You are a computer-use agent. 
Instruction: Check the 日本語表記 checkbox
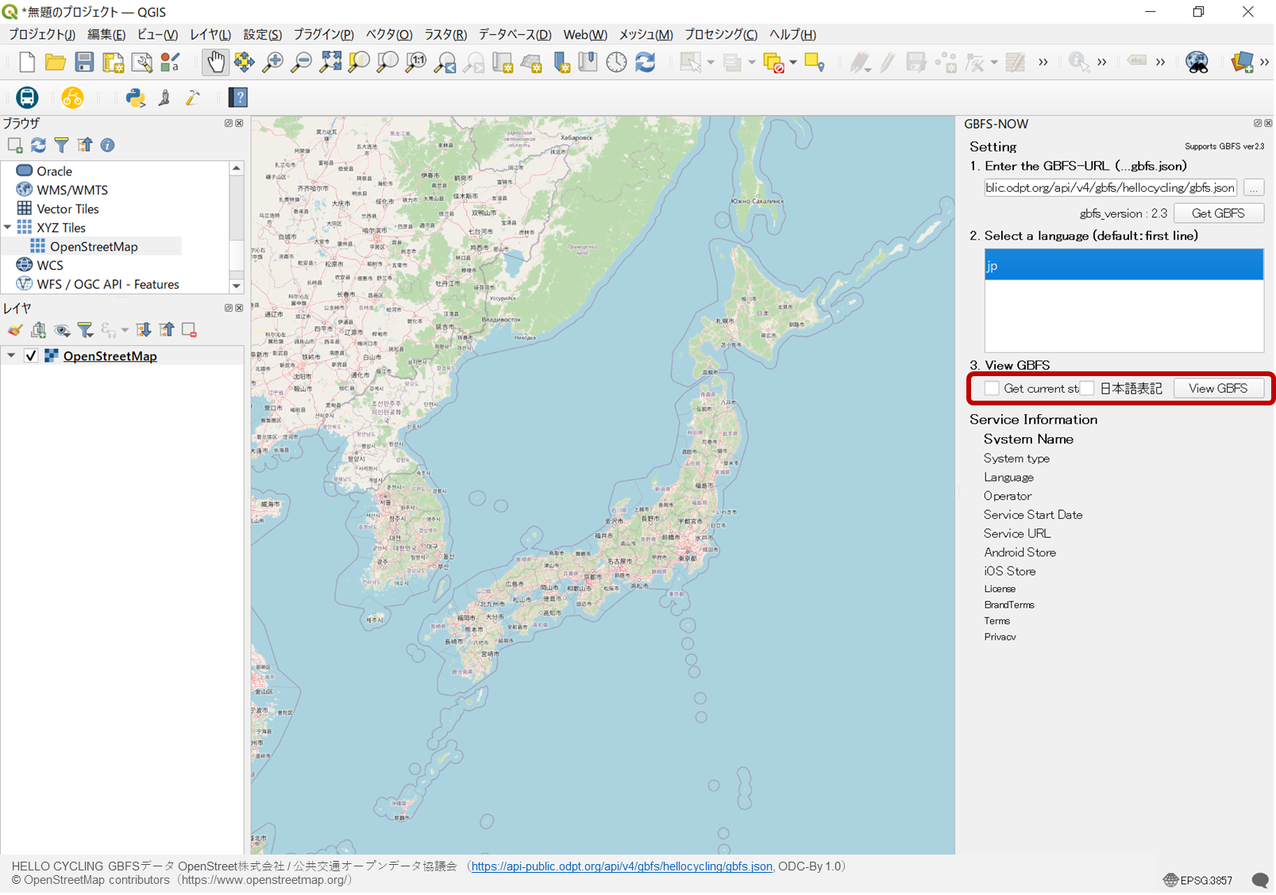[x=1087, y=388]
